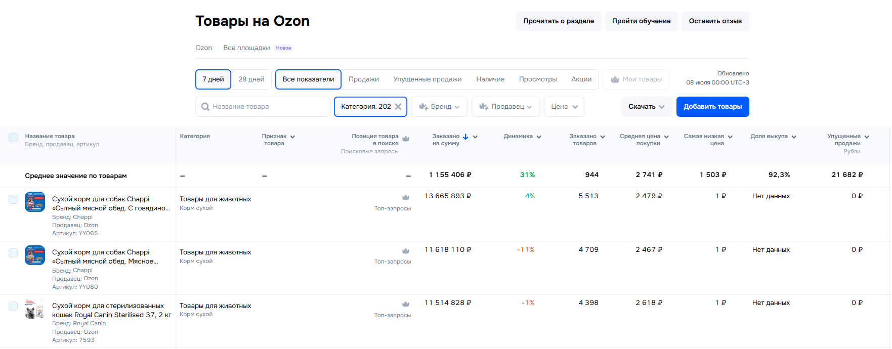The width and height of the screenshot is (892, 349).
Task: Open Упущенные продажи column dropdown
Action: coord(867,137)
